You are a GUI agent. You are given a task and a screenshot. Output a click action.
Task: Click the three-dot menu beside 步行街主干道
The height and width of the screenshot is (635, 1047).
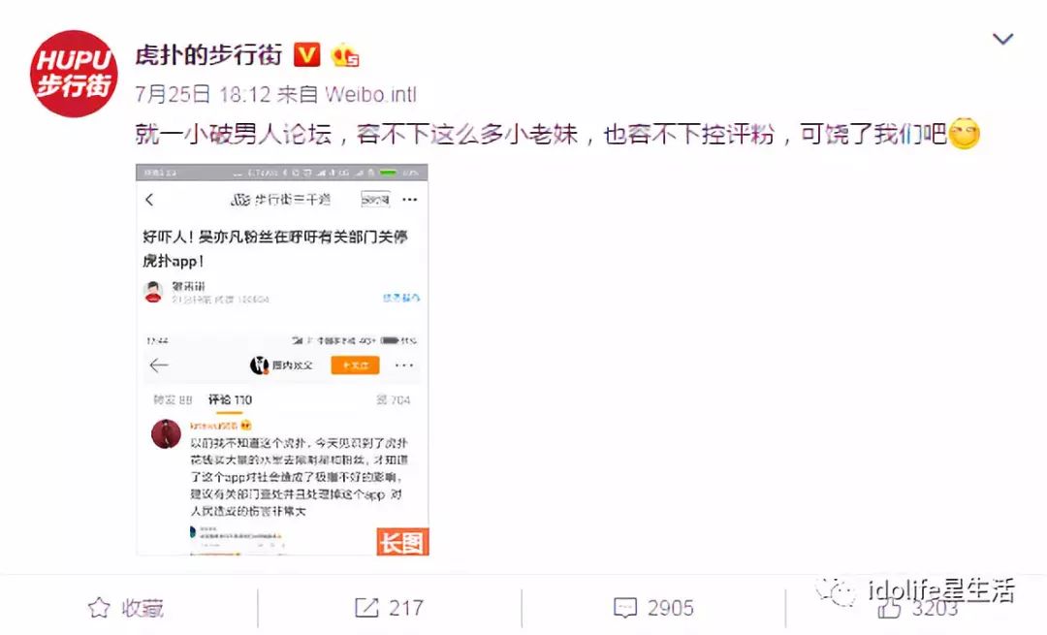[410, 200]
